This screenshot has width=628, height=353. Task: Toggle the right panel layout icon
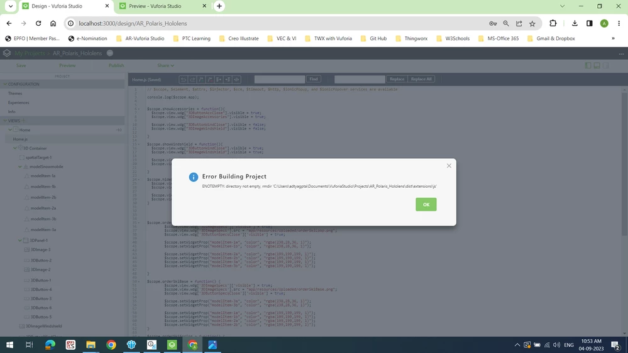pyautogui.click(x=605, y=65)
